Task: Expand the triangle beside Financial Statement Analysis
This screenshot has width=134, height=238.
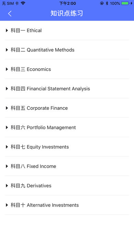Action: (7, 89)
